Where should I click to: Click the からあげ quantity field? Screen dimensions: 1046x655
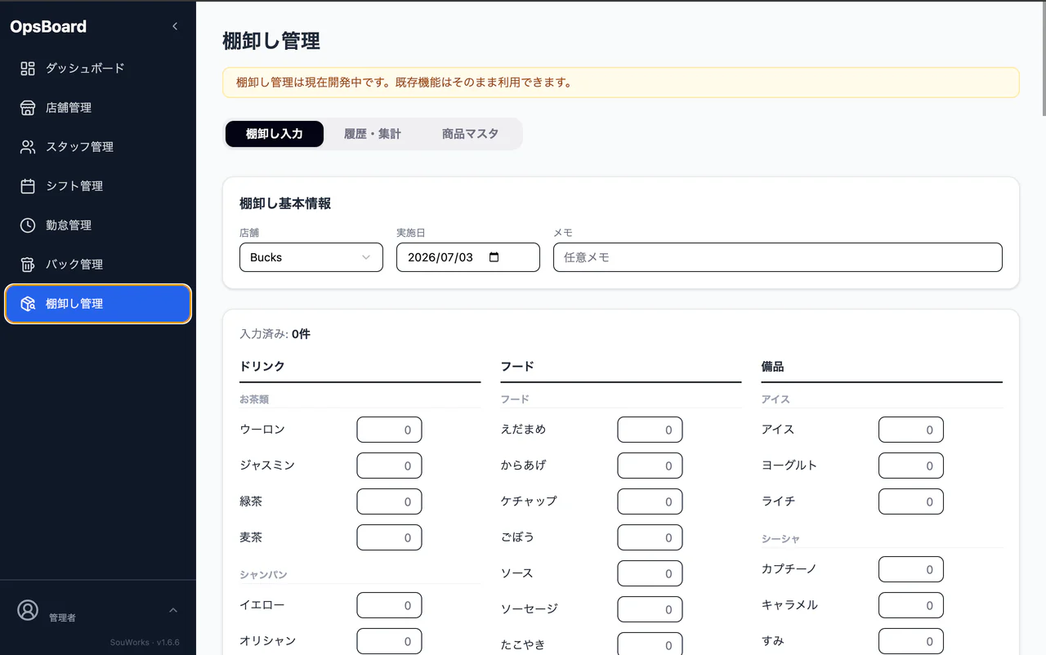[650, 466]
